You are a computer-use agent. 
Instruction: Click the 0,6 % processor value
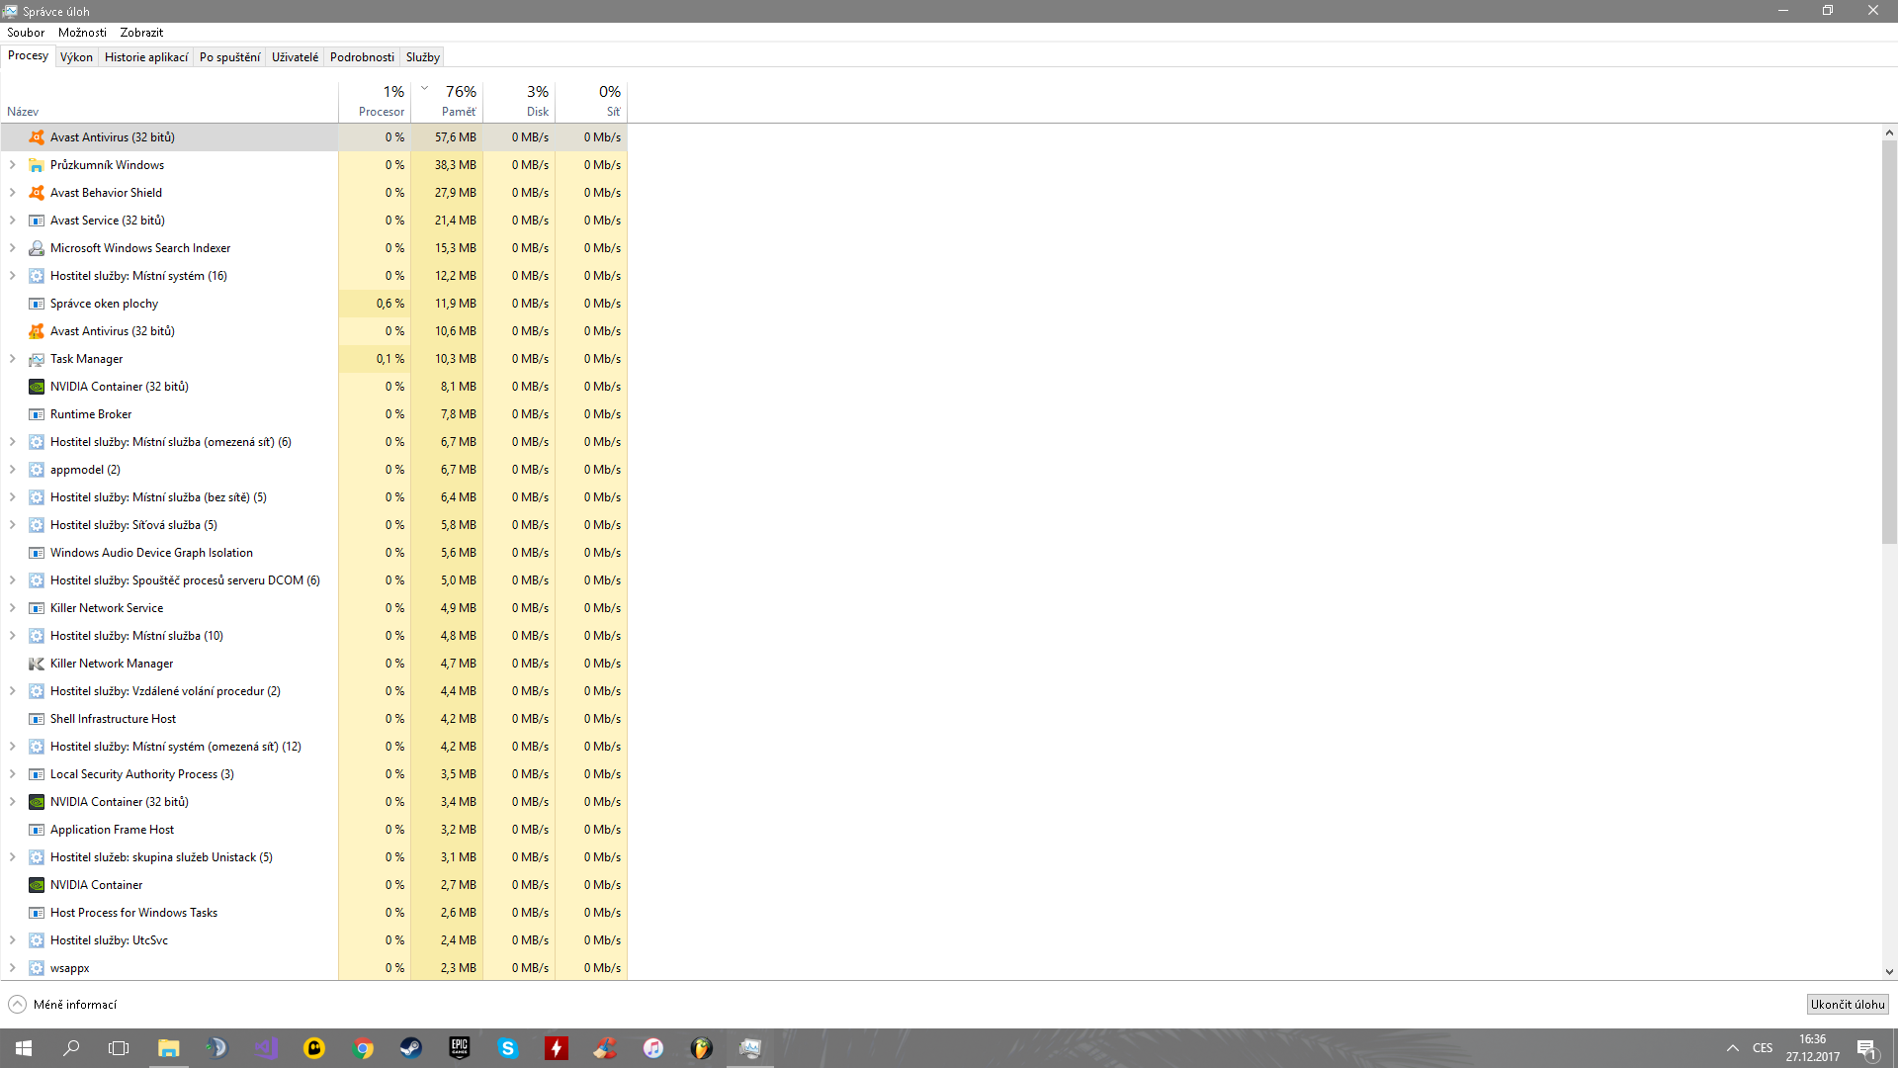(x=390, y=304)
